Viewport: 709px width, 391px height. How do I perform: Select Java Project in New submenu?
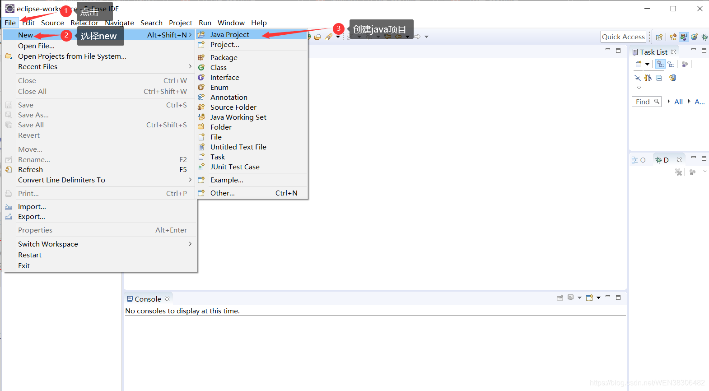pyautogui.click(x=252, y=34)
